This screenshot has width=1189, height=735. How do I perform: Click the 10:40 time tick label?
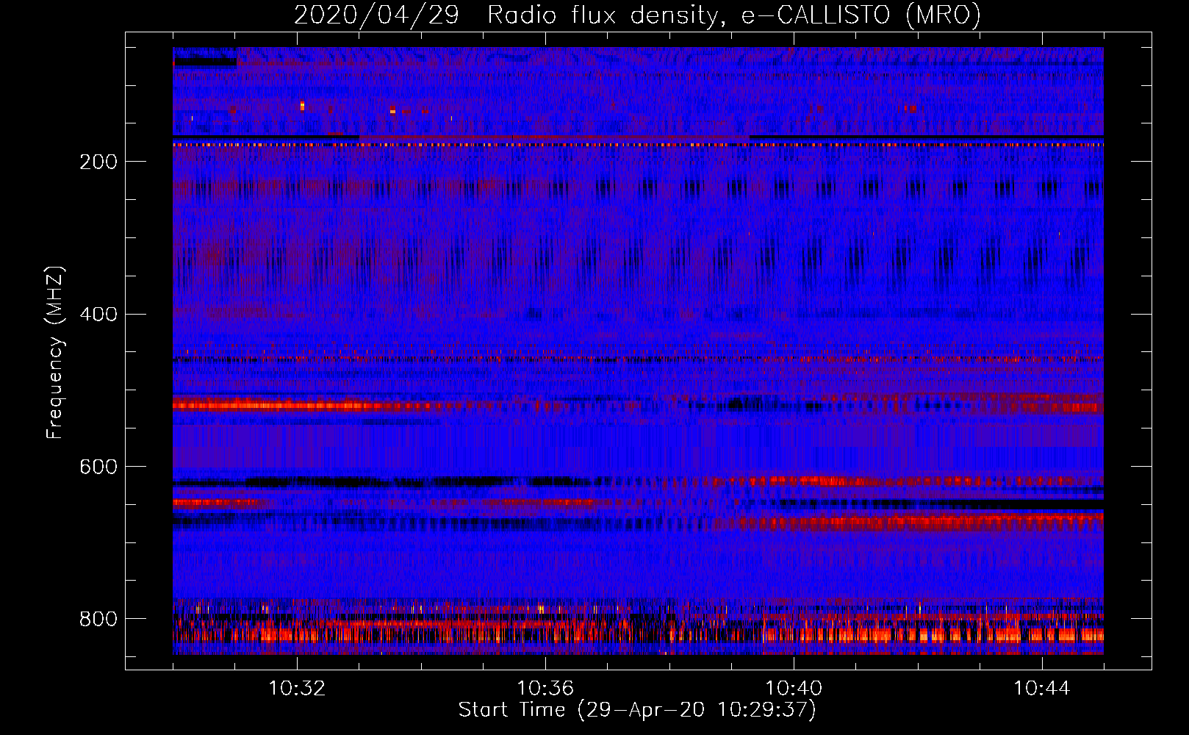tap(794, 689)
